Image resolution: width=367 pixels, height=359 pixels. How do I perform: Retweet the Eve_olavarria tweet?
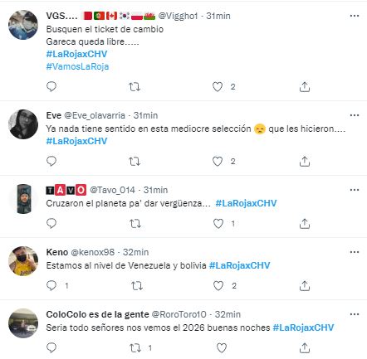point(135,162)
